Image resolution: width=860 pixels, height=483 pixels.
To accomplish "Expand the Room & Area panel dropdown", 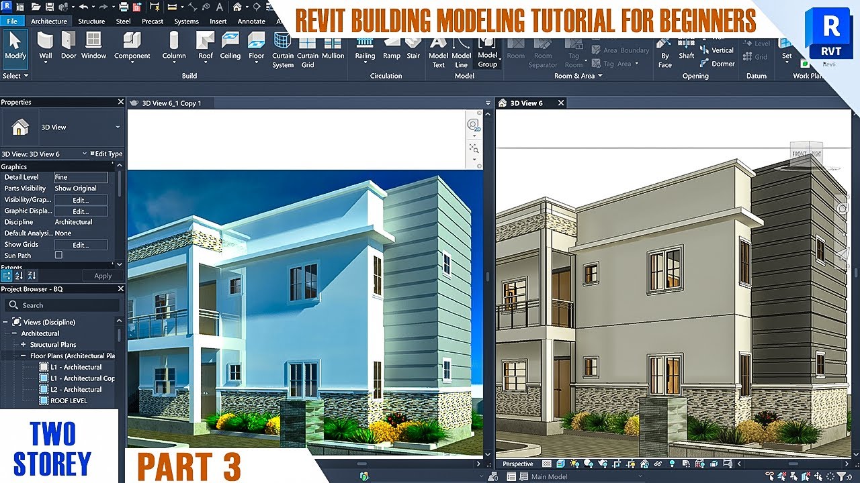I will point(578,76).
